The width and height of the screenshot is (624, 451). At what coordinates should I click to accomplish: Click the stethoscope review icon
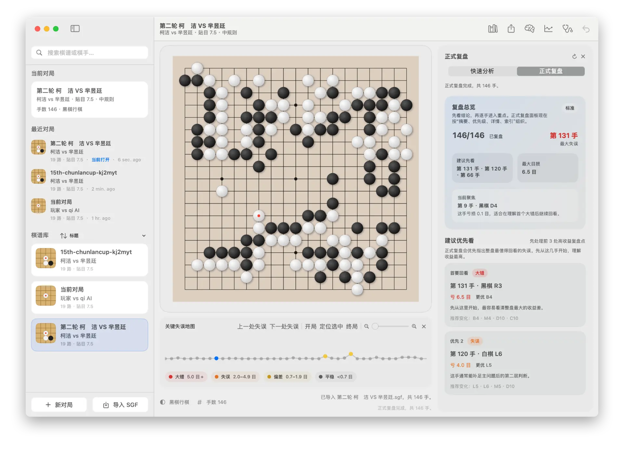pos(567,29)
